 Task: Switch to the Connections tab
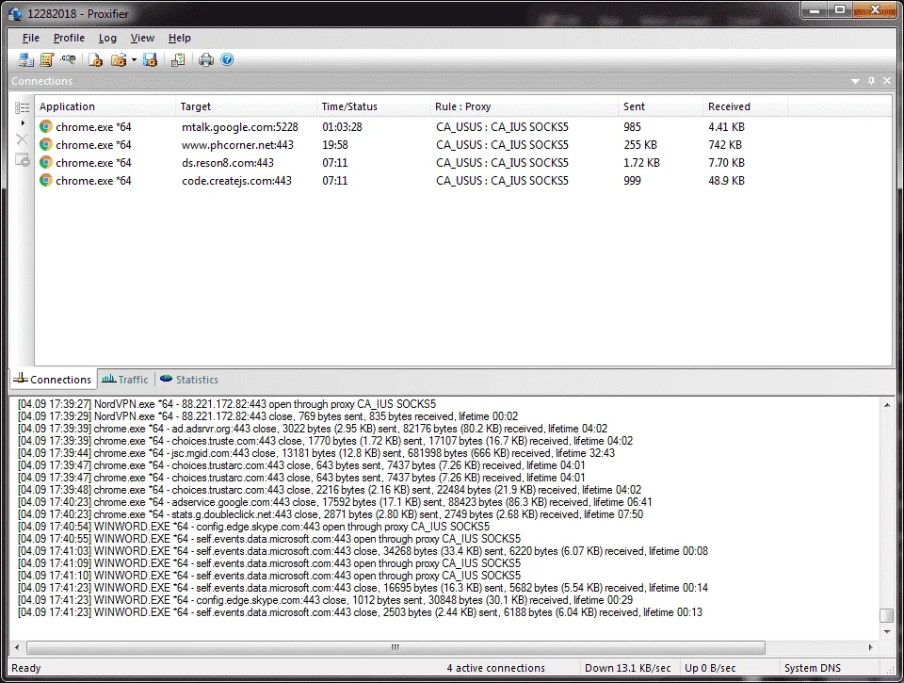[x=53, y=379]
